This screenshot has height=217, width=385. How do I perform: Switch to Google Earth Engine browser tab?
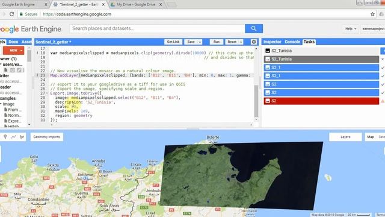(18, 4)
